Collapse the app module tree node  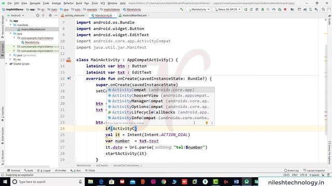point(7,21)
